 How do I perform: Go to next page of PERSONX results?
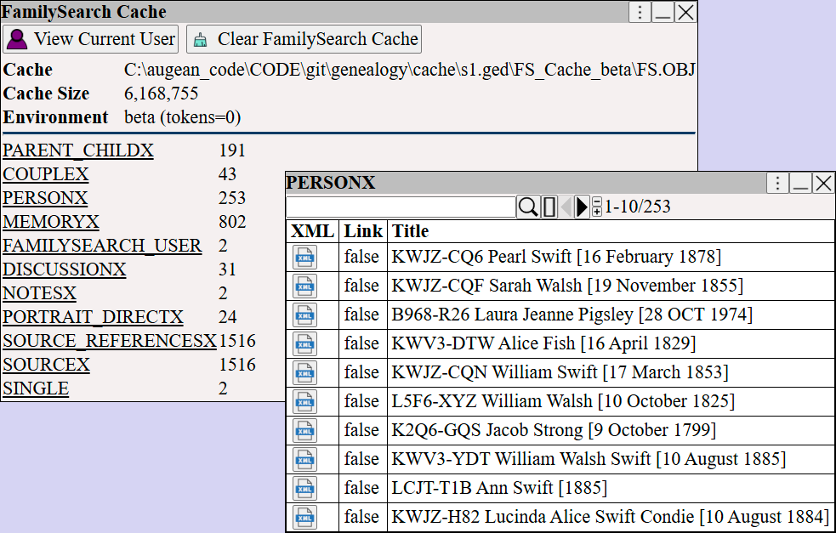[582, 207]
